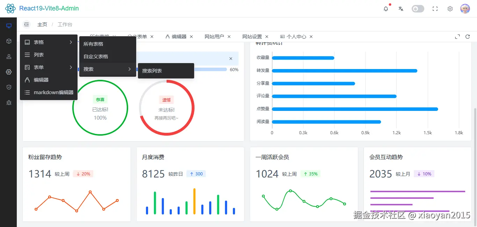This screenshot has height=227, width=477.
Task: Click the 点赞量 bar in the chart
Action: (355, 109)
